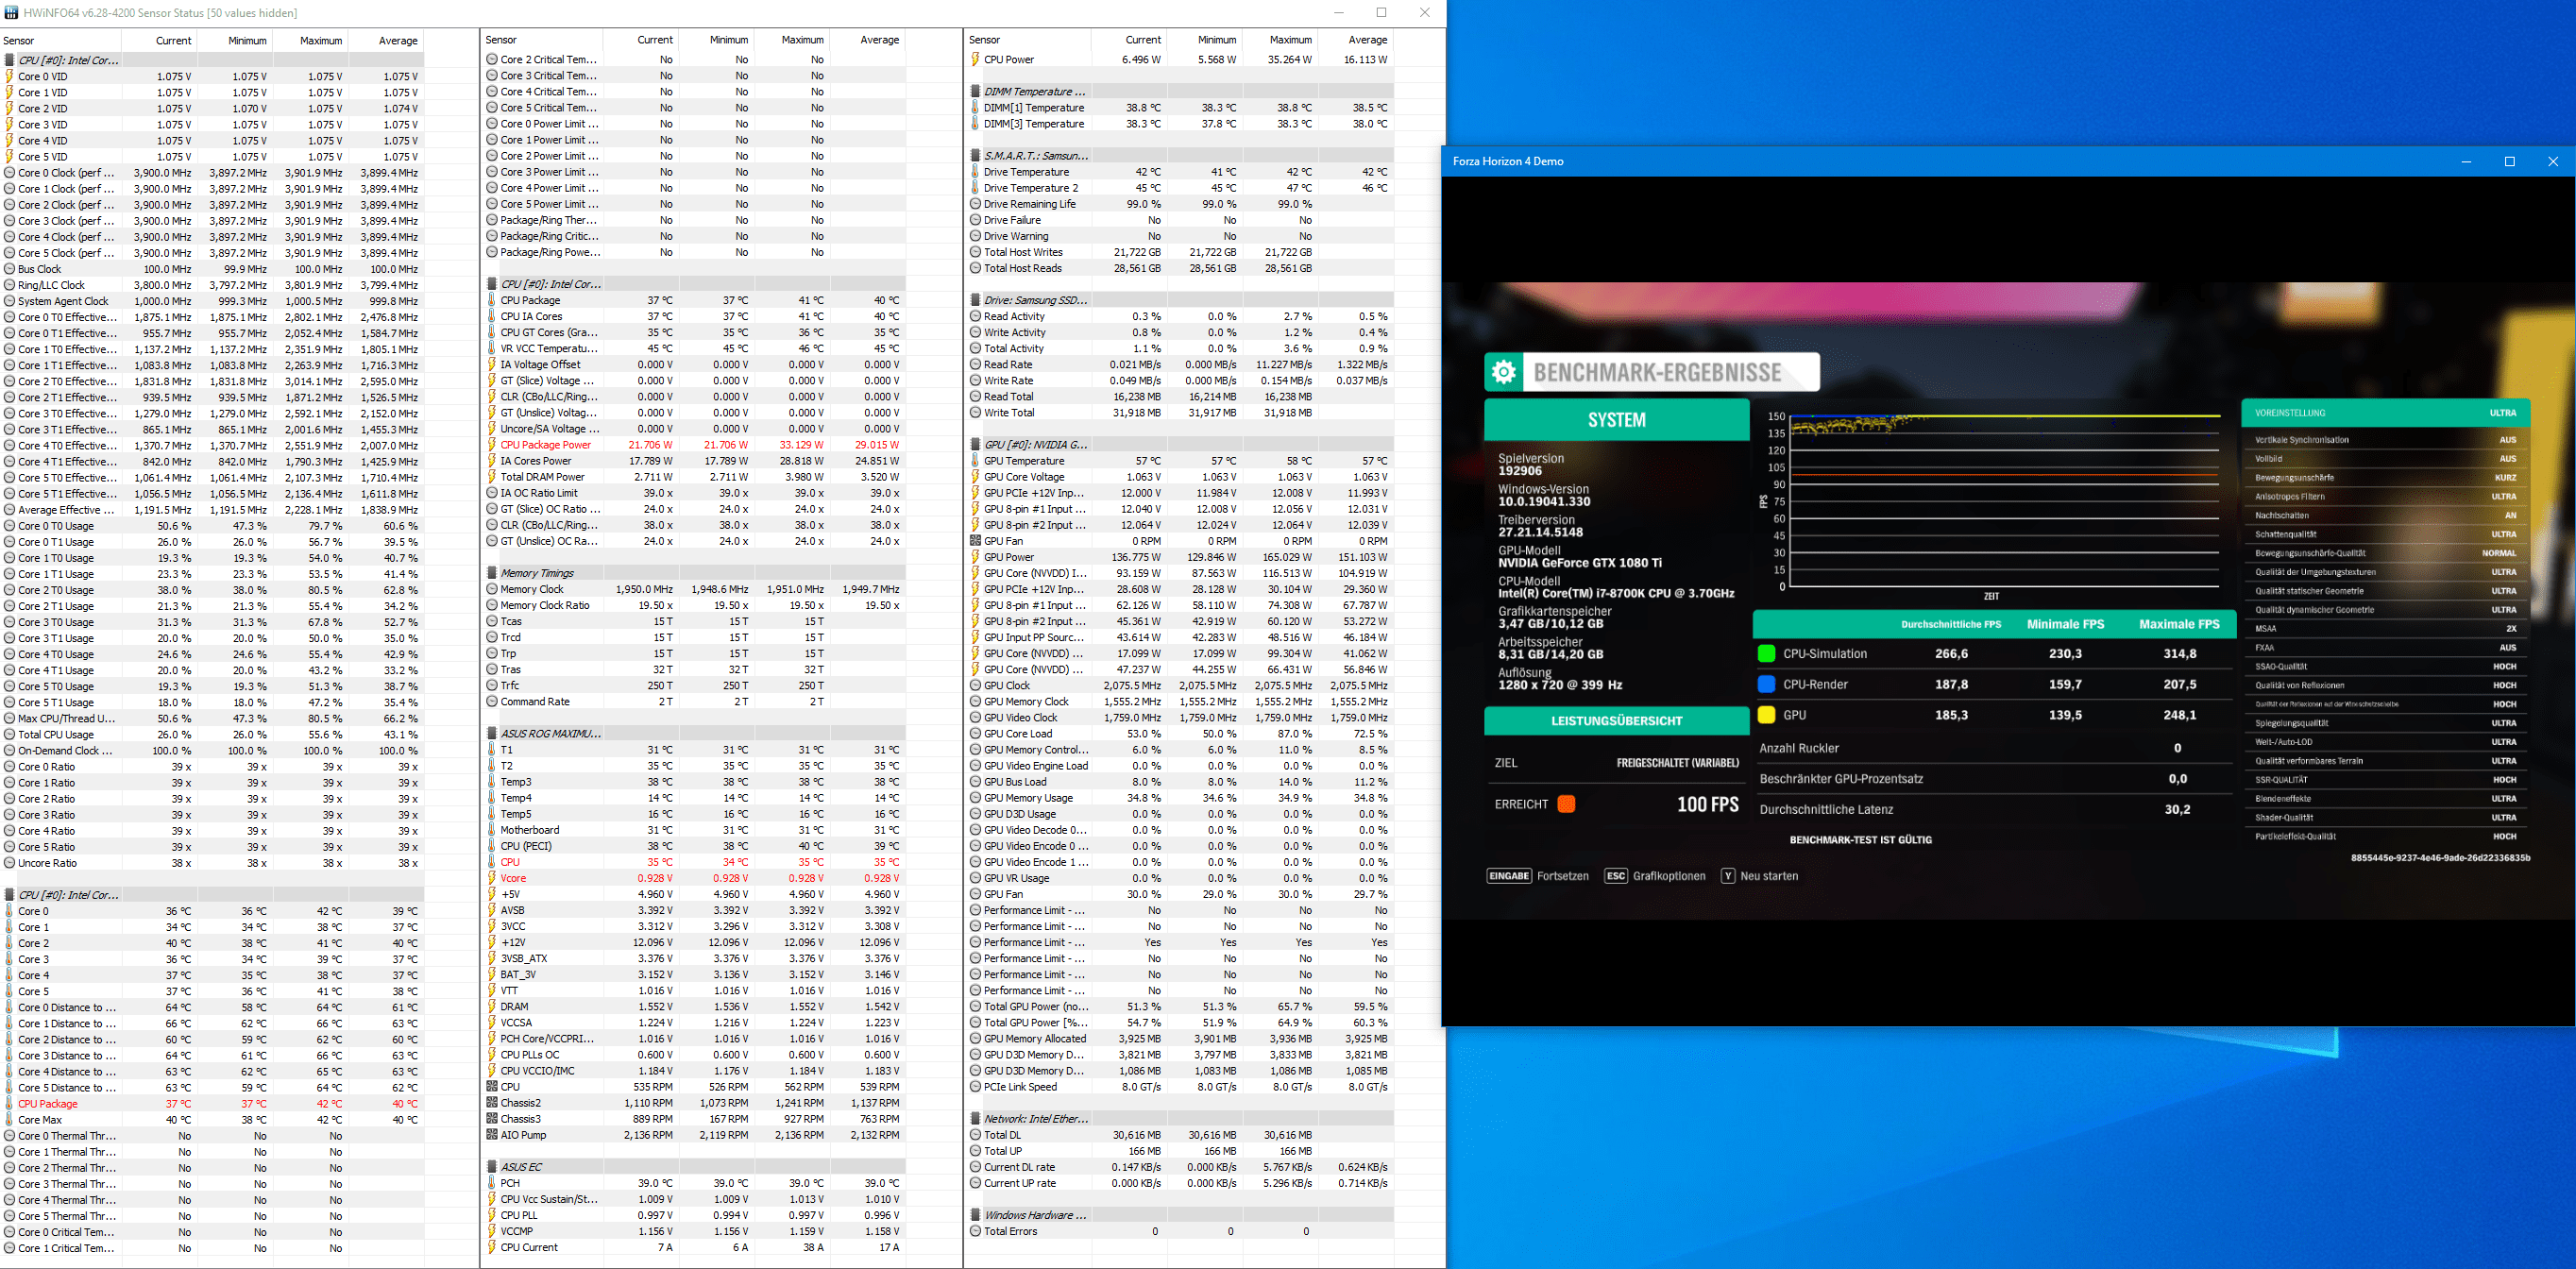The width and height of the screenshot is (2576, 1269).
Task: Select the Total Host Writes row
Action: coord(1179,252)
